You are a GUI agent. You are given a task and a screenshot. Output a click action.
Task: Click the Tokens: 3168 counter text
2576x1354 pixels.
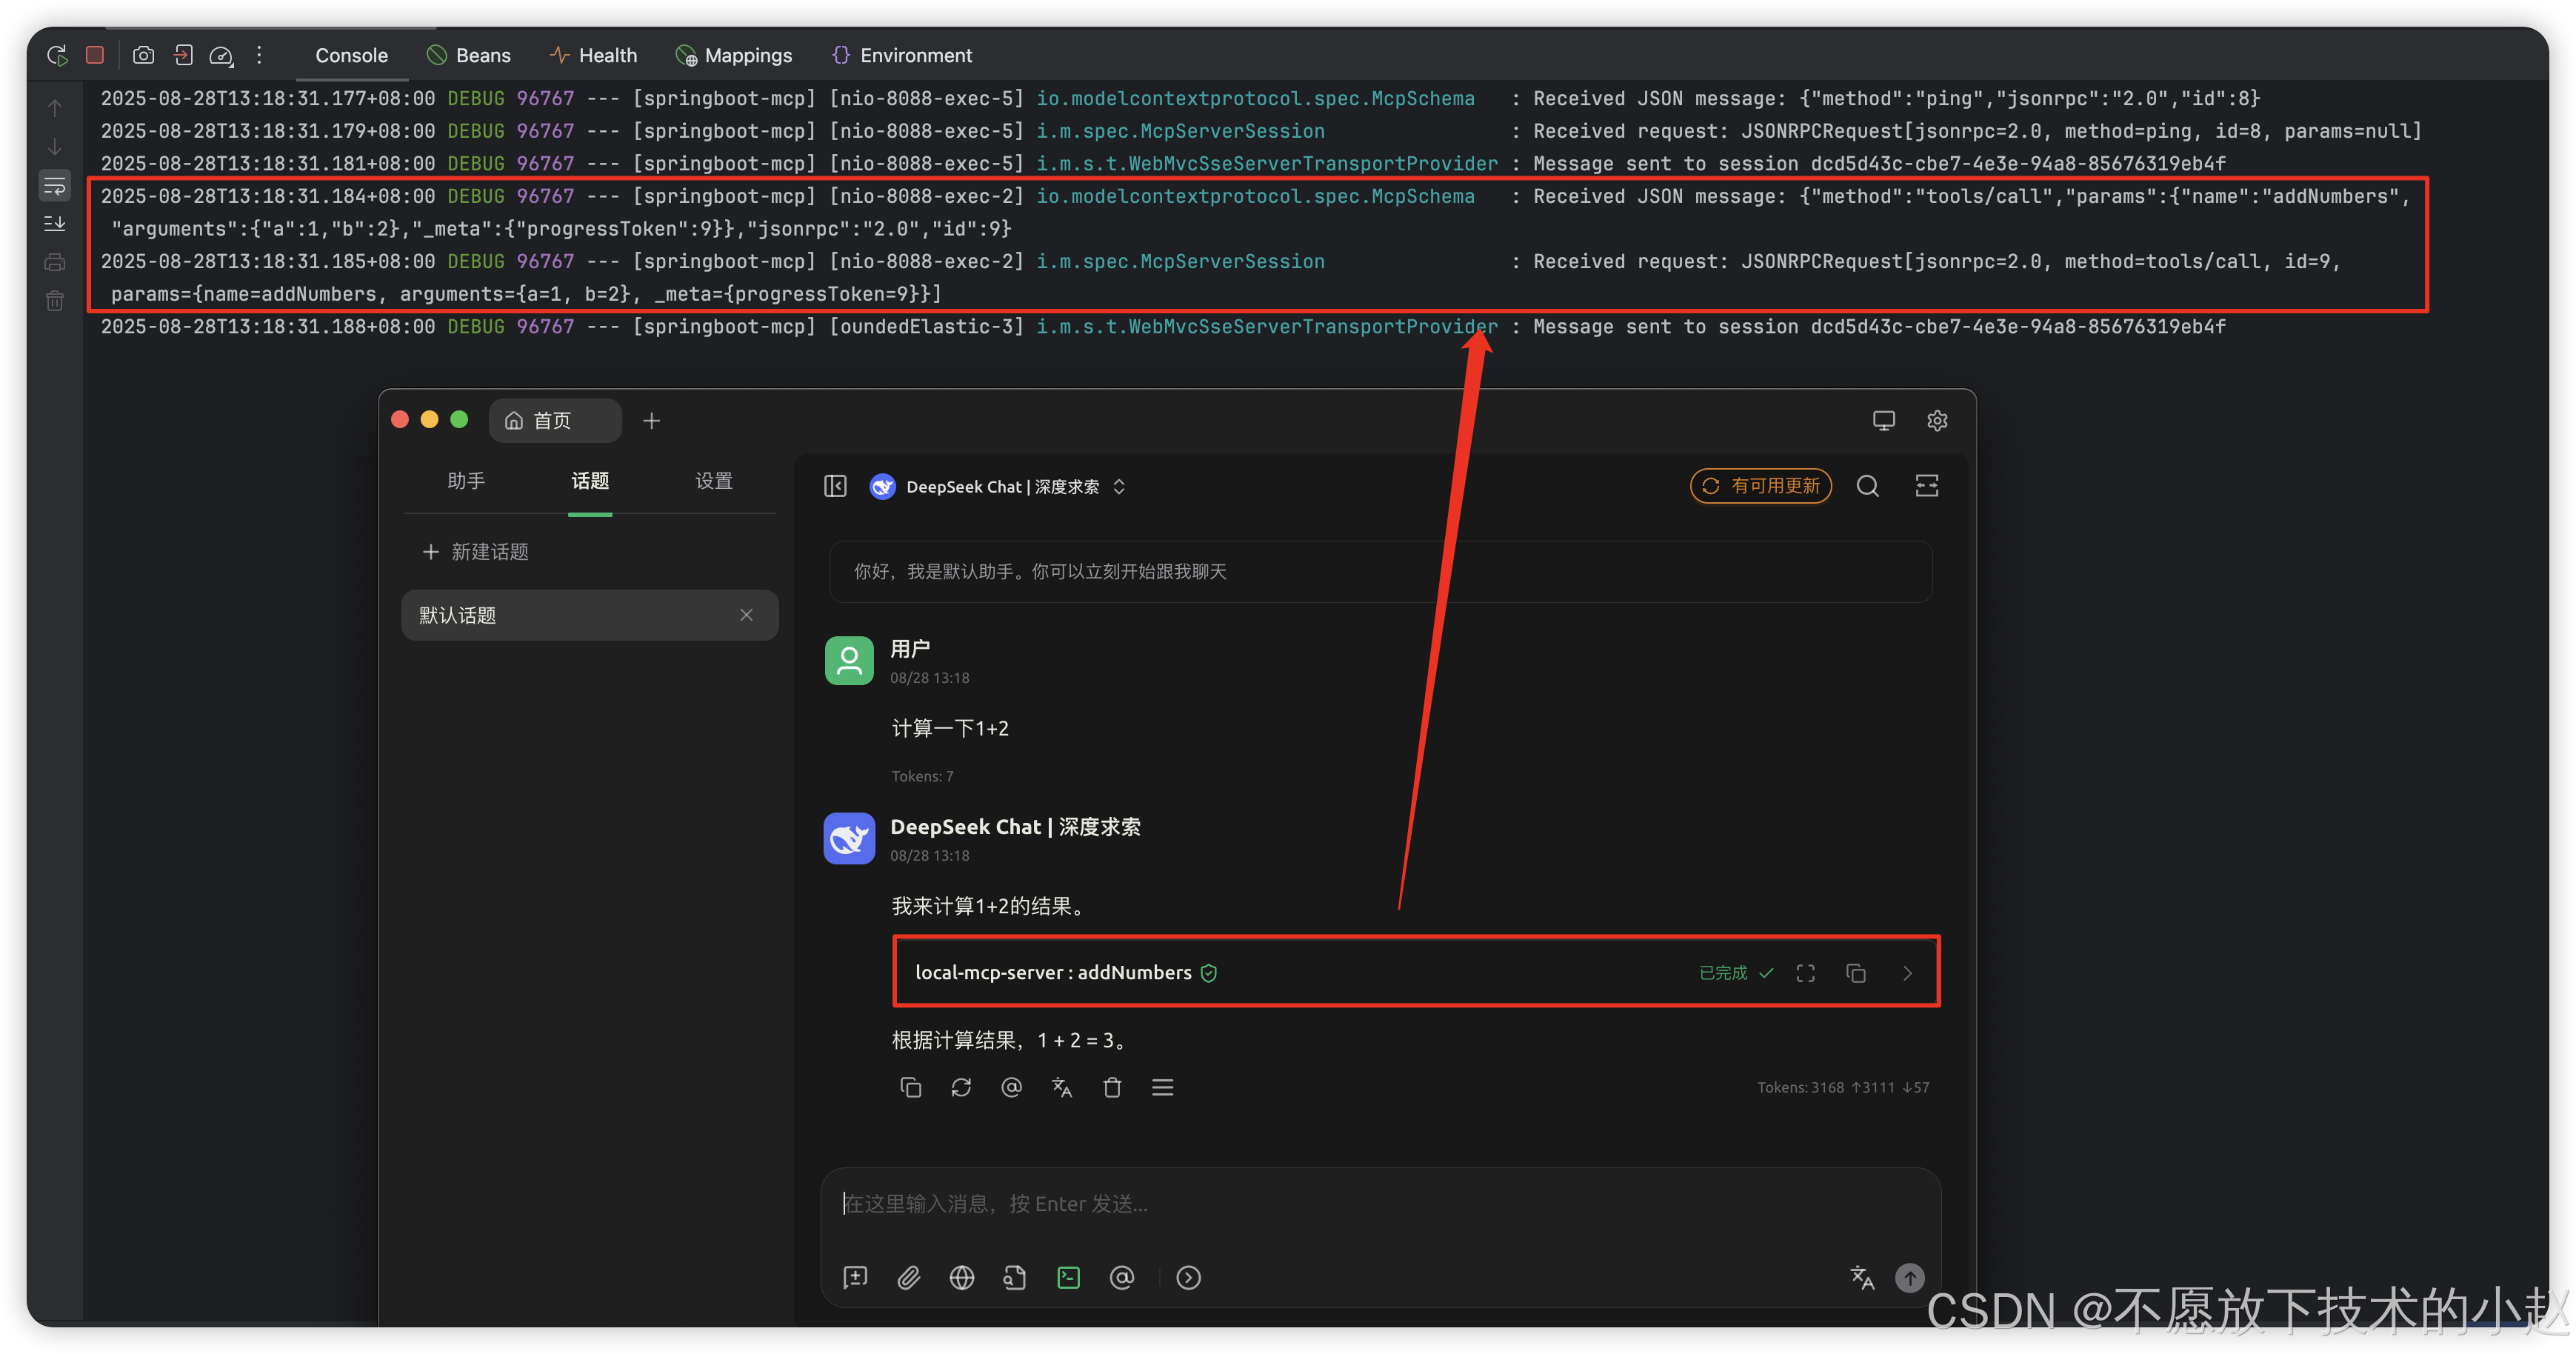[x=1800, y=1087]
